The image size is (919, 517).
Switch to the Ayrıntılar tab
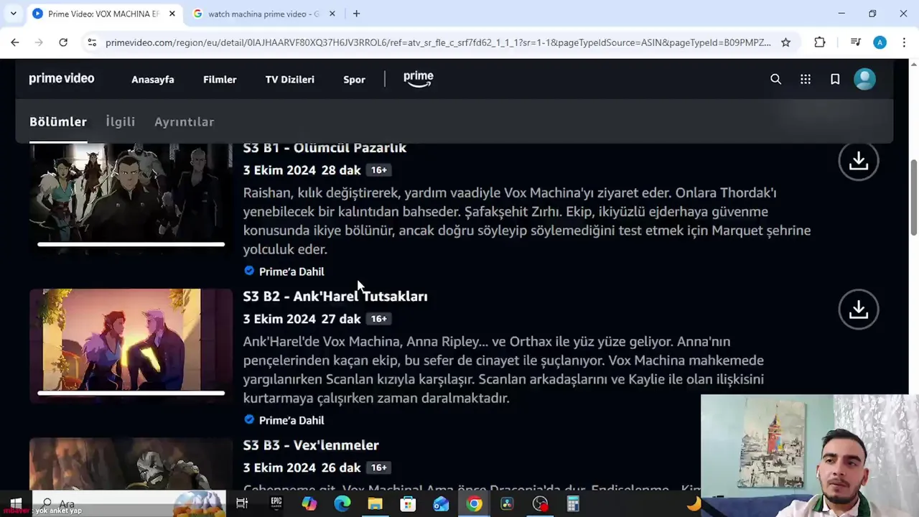185,121
